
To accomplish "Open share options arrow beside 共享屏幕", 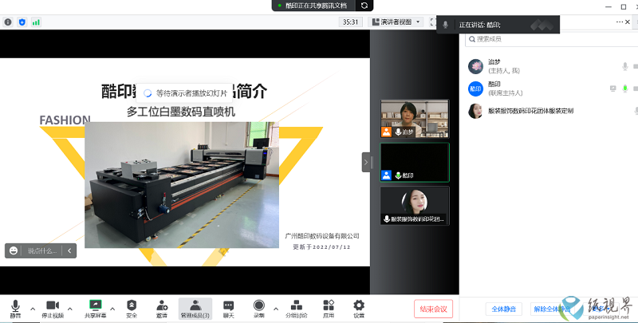I will (x=112, y=309).
